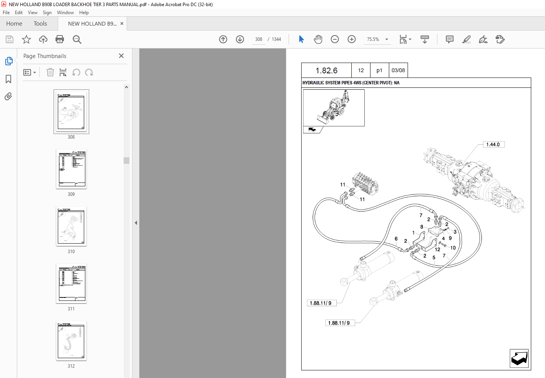
Task: Select the NEW HOLLAND B9... document tab
Action: (x=92, y=24)
